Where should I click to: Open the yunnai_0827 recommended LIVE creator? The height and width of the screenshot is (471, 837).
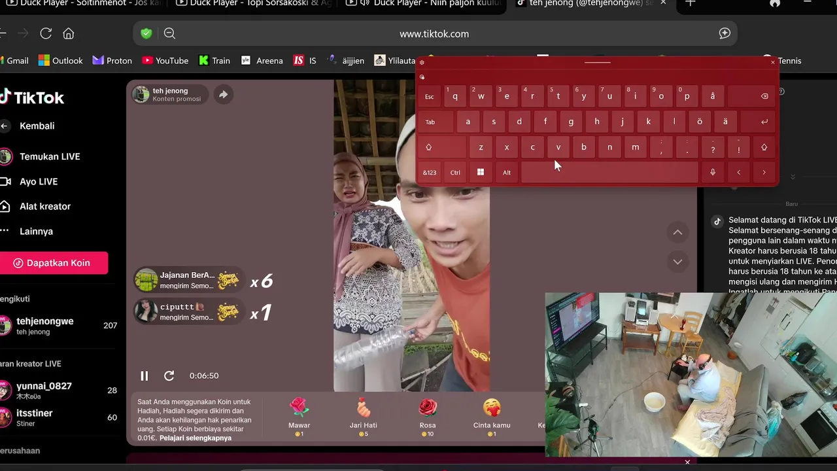pos(59,390)
